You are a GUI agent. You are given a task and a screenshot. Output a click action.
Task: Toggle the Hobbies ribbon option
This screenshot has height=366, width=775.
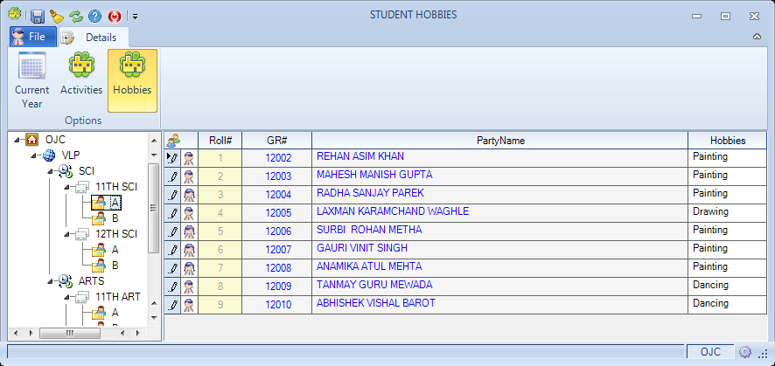[x=132, y=80]
